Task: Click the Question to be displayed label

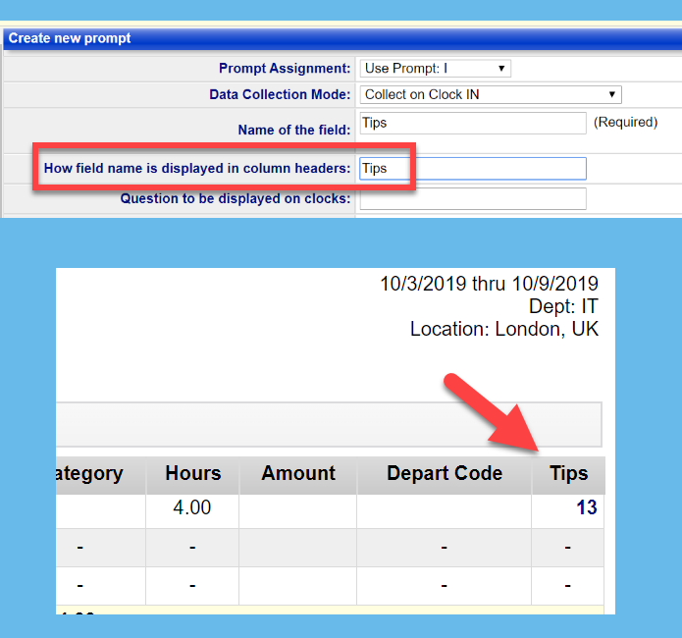Action: coord(235,198)
